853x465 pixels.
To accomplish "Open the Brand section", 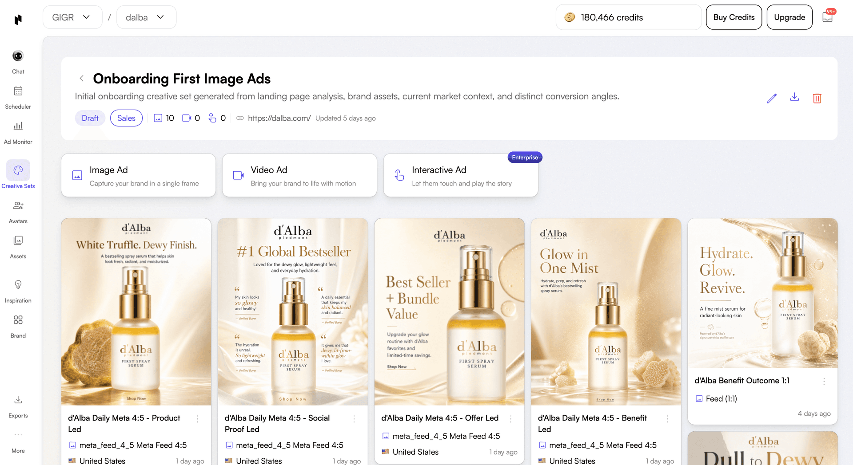I will pos(18,326).
